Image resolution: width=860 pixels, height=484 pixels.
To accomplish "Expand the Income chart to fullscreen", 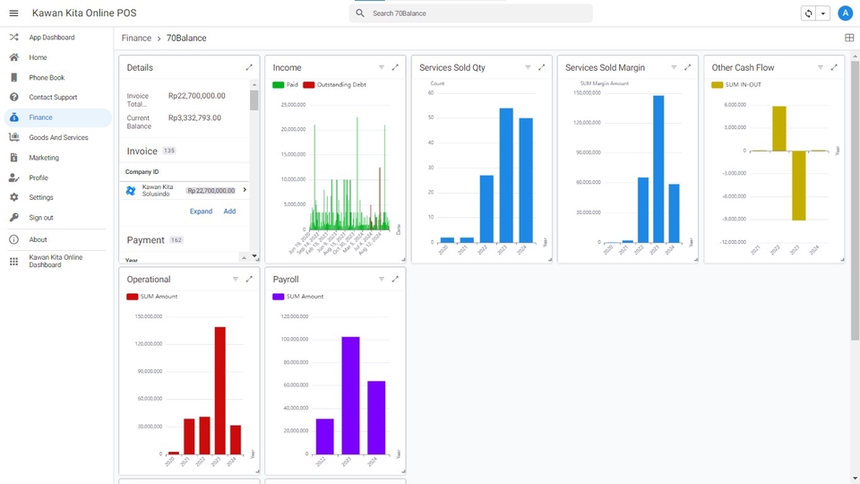I will (395, 67).
